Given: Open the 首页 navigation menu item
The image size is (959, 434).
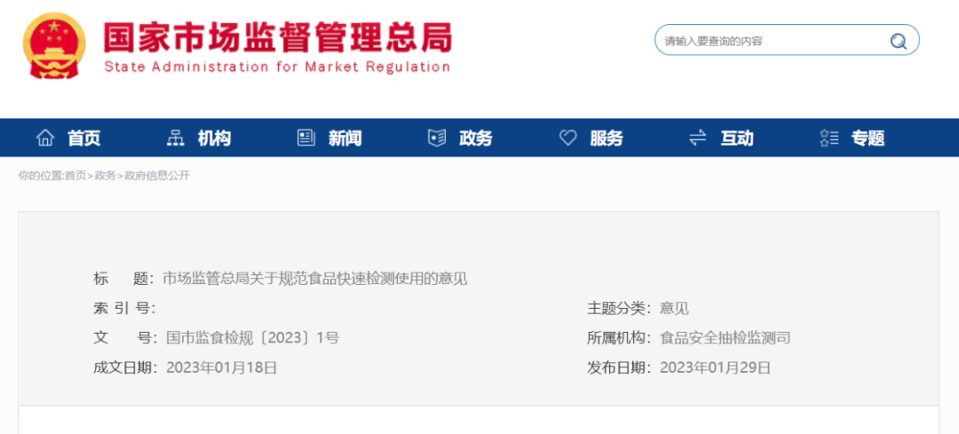Looking at the screenshot, I should (84, 138).
